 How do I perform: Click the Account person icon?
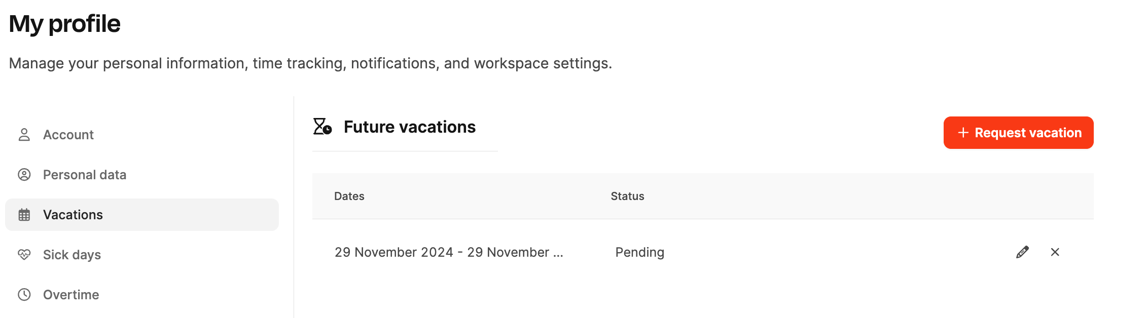click(x=24, y=135)
